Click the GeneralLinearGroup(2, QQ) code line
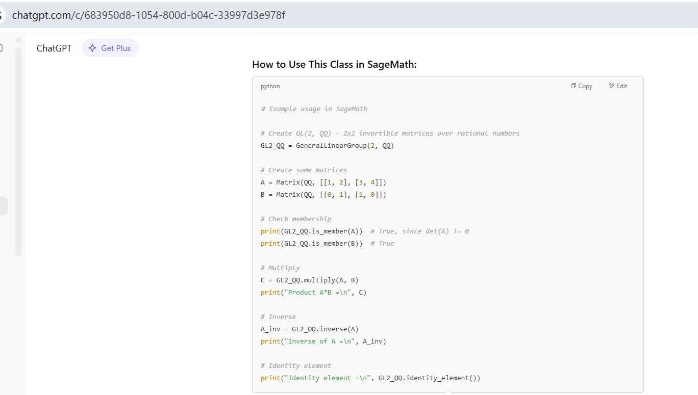The height and width of the screenshot is (395, 698). point(327,146)
